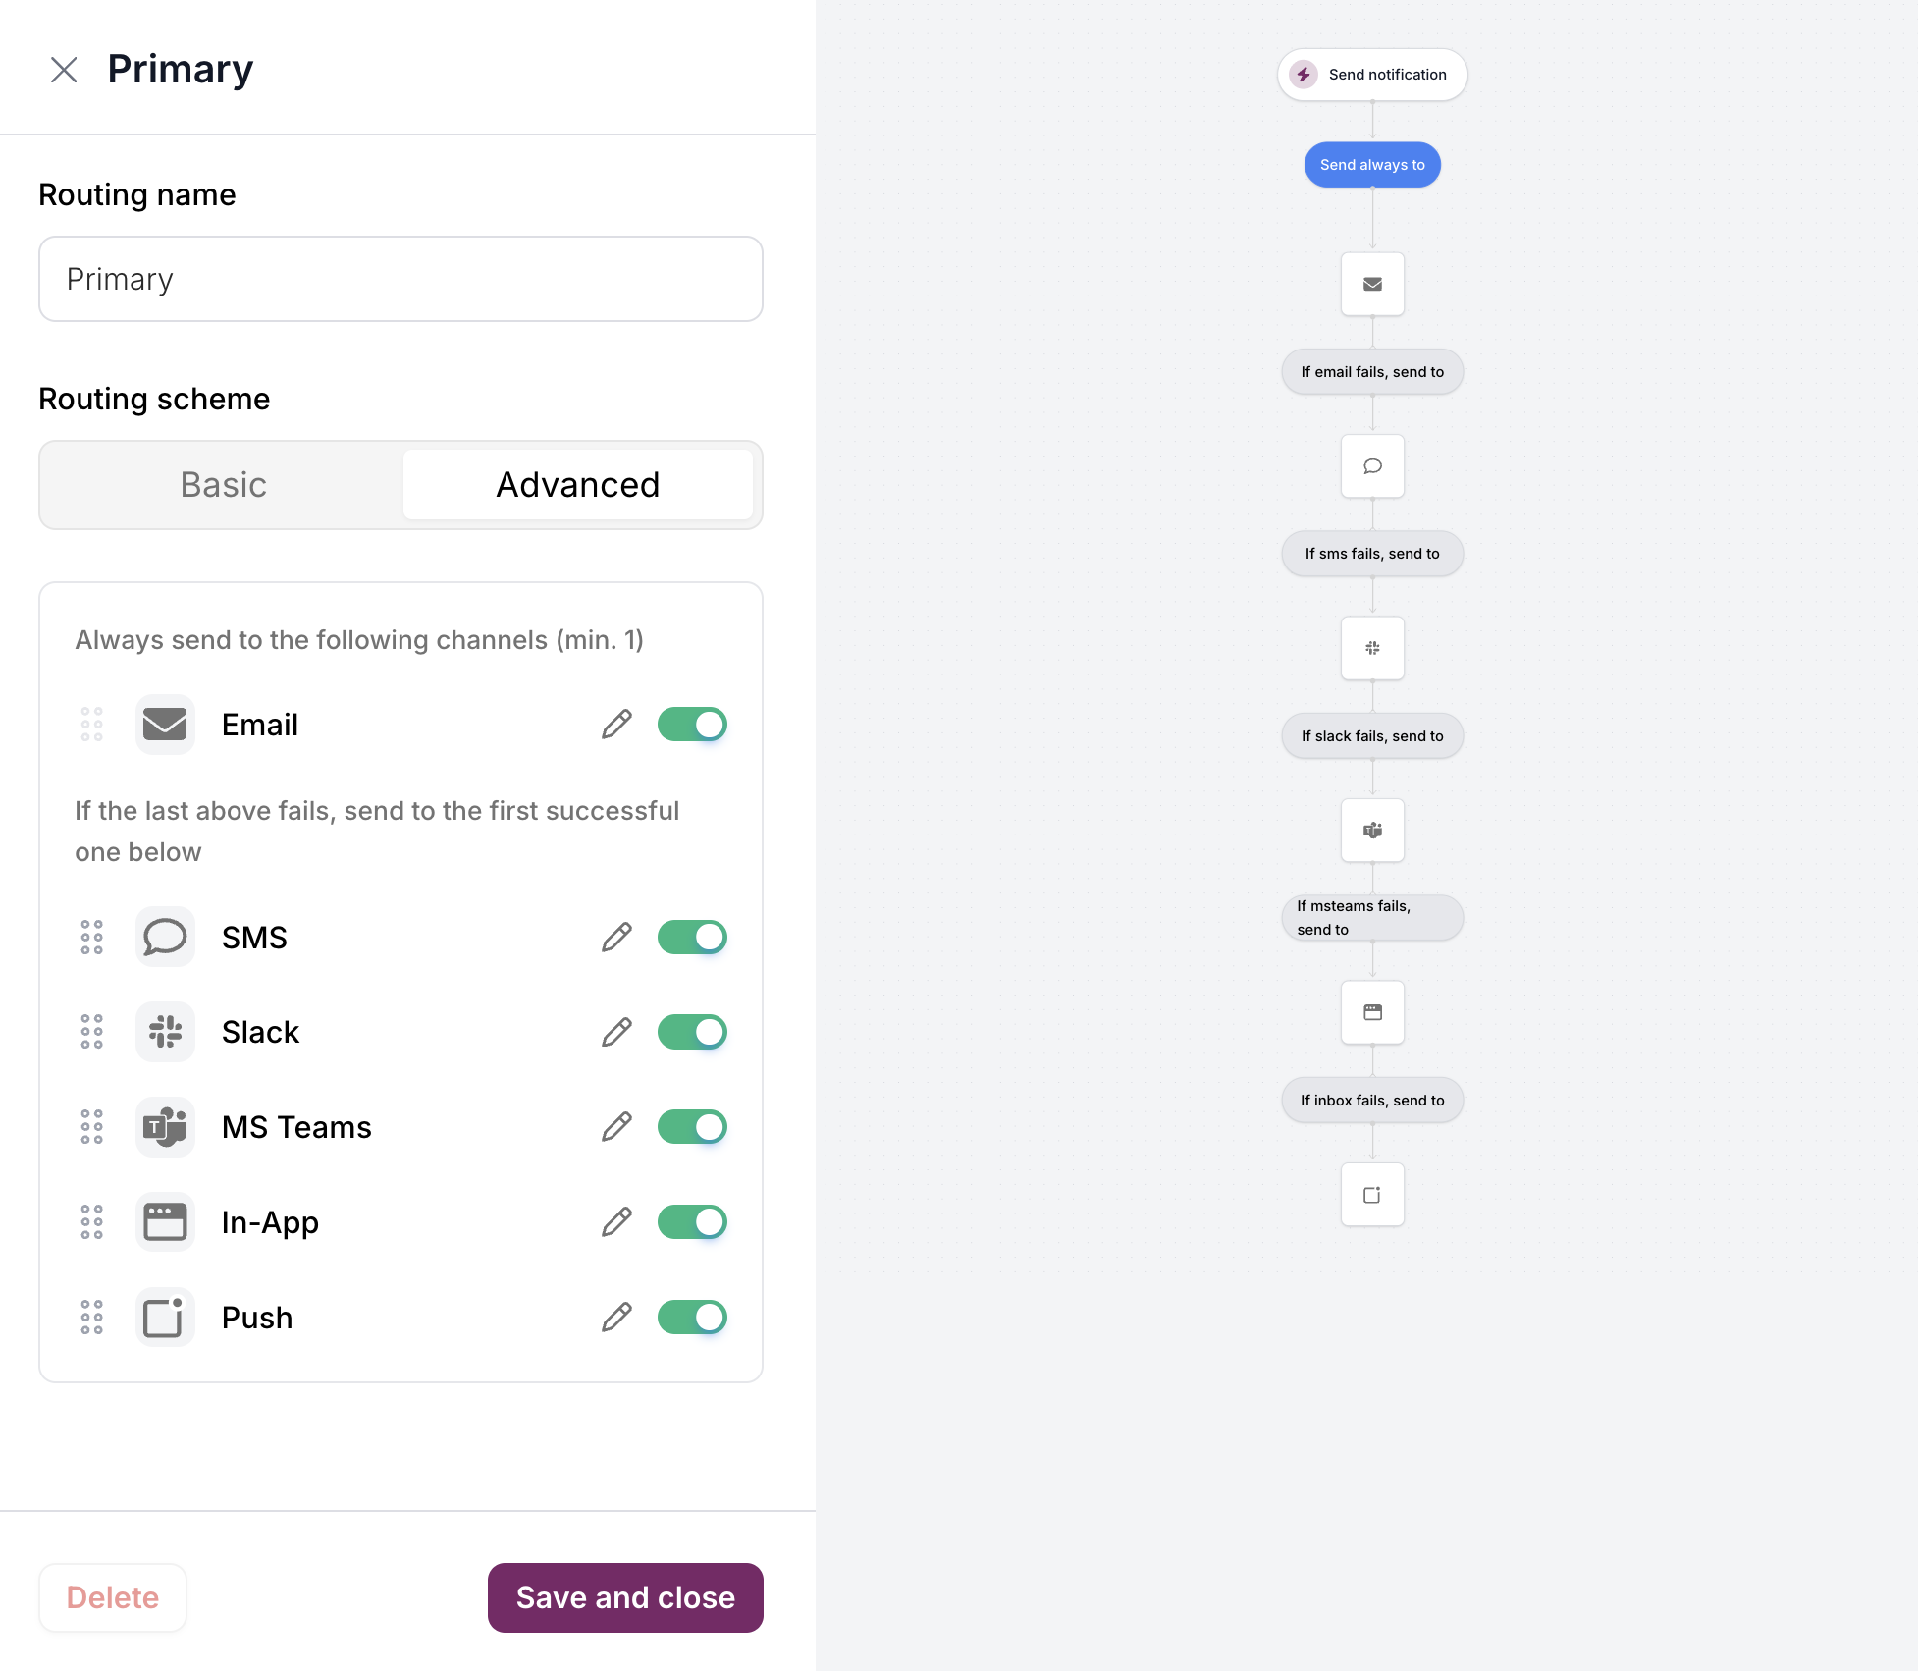Select the Advanced routing scheme tab
Viewport: 1918px width, 1671px height.
point(577,485)
